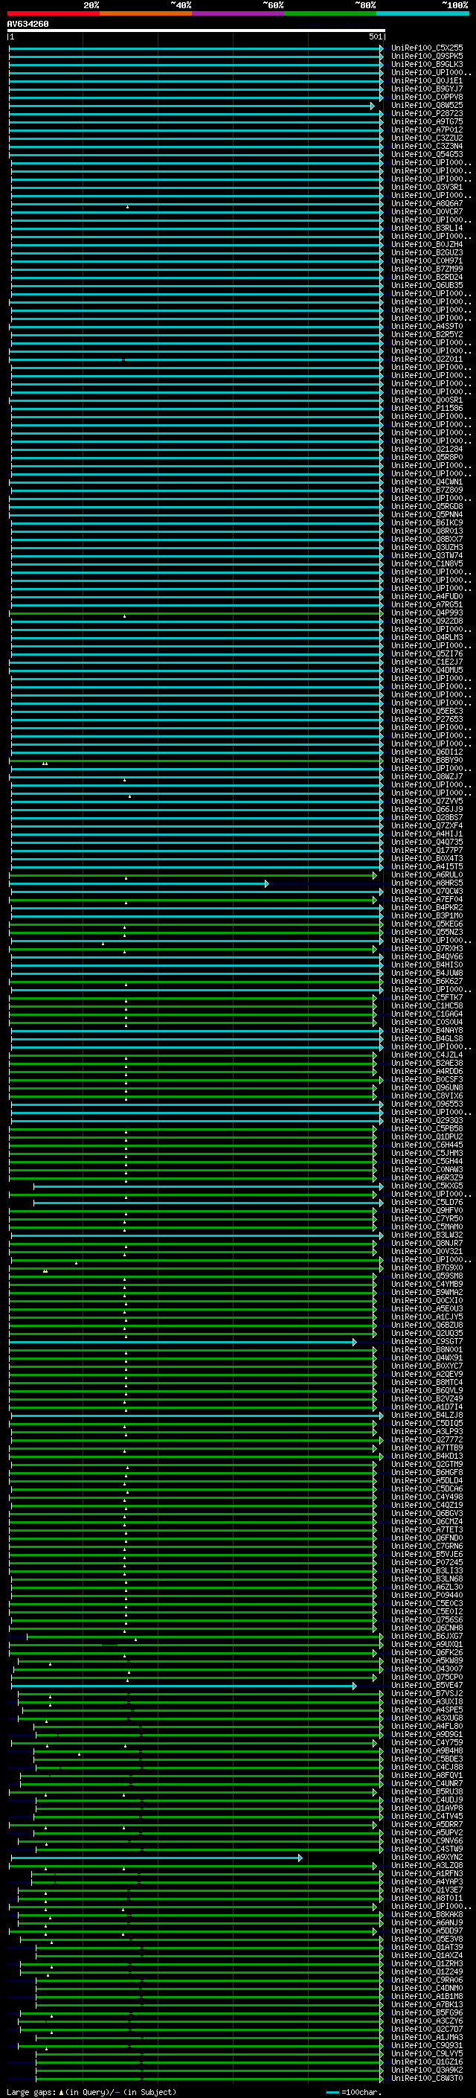Viewport: 476px width, 2098px height.
Task: Click the UniRef100_Q8W525 entry
Action: point(427,105)
